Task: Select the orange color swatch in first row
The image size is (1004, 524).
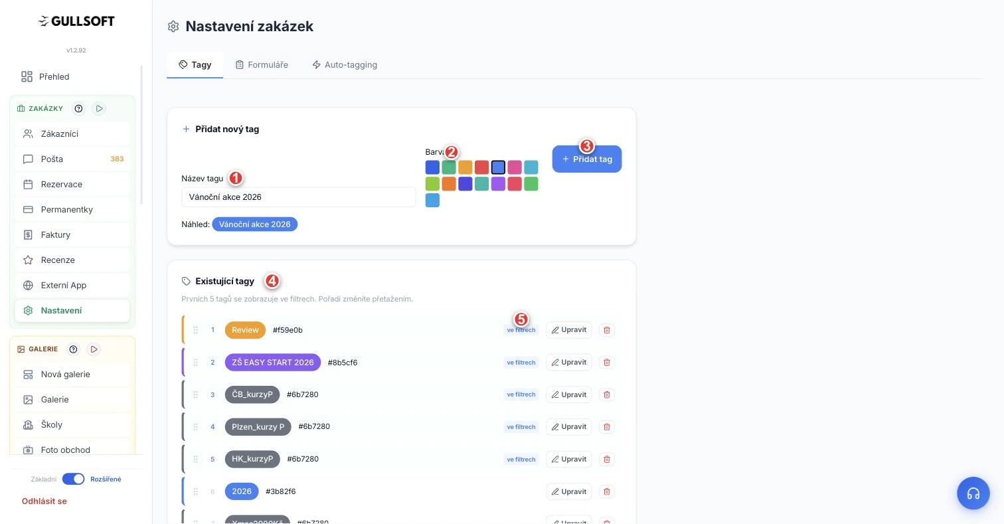Action: 465,167
